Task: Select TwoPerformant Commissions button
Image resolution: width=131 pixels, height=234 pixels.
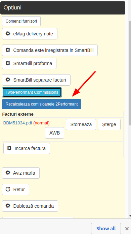Action: [32, 92]
